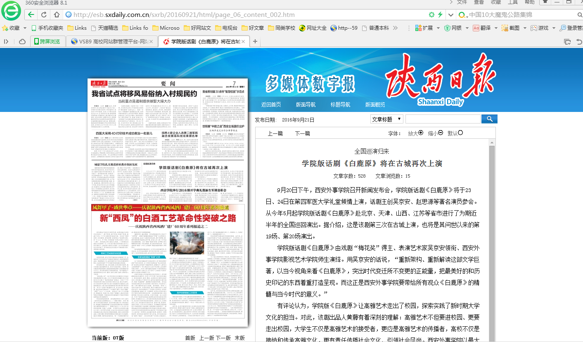Expand the 游戏 dropdown arrow
Screen dimensions: 583x342
[x=554, y=28]
